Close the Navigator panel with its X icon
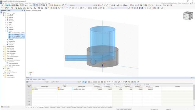 pyautogui.click(x=24, y=10)
